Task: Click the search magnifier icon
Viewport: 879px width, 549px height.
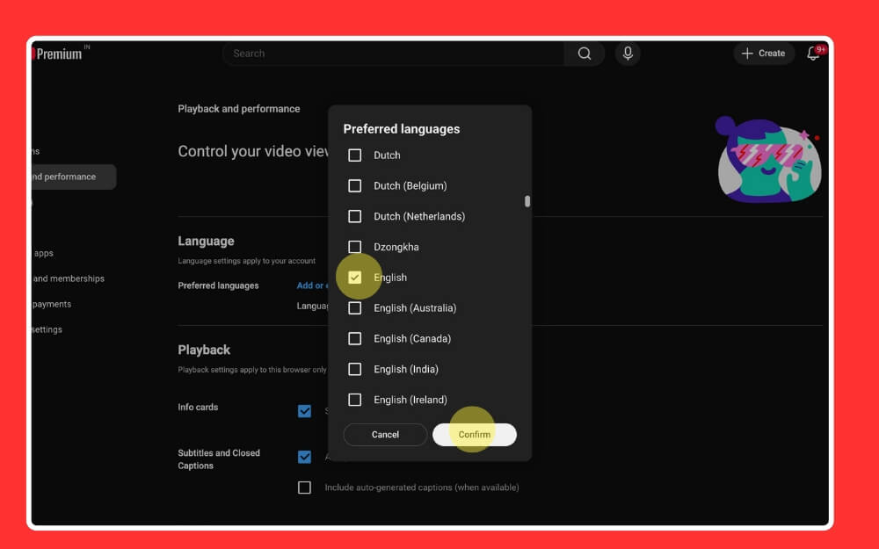Action: pos(585,53)
